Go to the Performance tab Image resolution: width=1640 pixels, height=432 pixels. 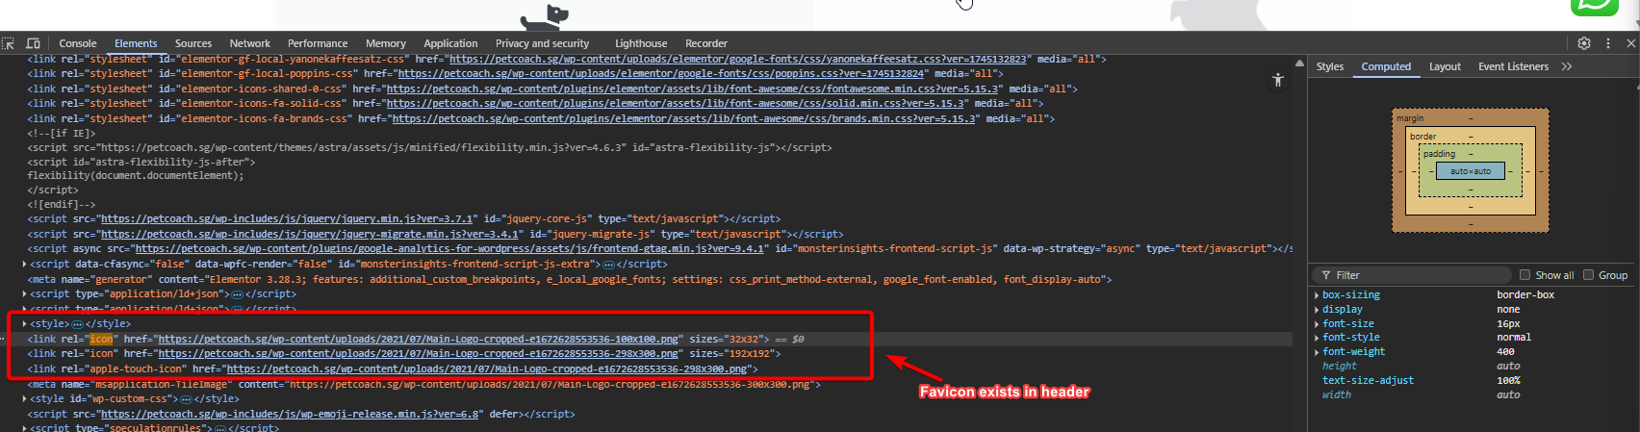tap(318, 43)
